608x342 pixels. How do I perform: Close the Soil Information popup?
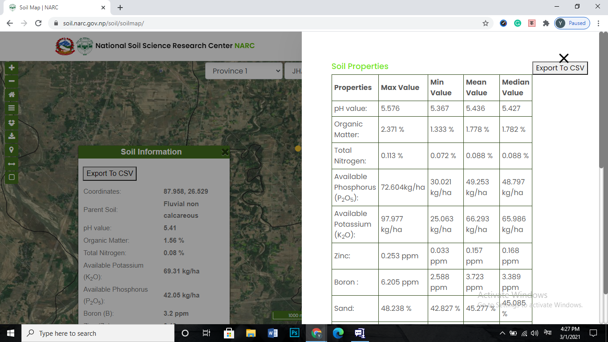[x=225, y=152]
